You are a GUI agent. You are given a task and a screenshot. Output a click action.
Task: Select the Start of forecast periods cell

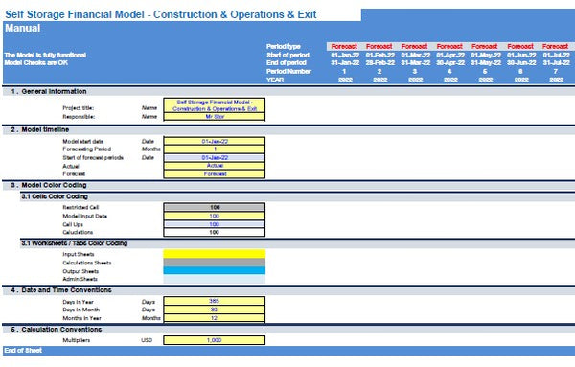214,158
